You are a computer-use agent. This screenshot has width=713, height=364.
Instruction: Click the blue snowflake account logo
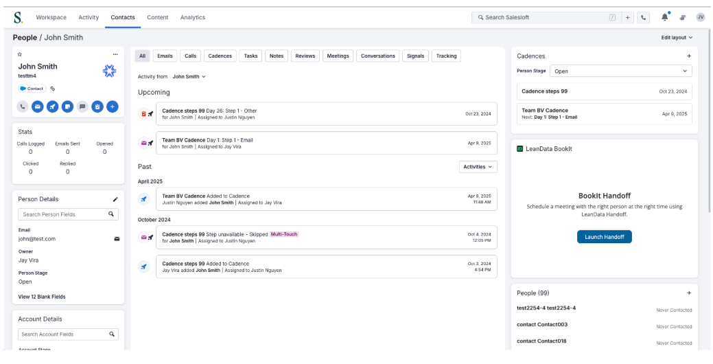[x=109, y=71]
